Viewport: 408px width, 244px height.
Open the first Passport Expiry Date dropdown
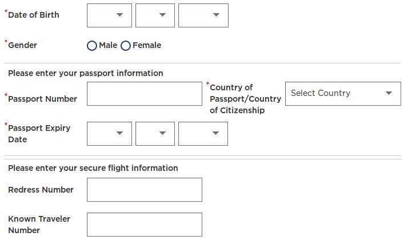109,134
